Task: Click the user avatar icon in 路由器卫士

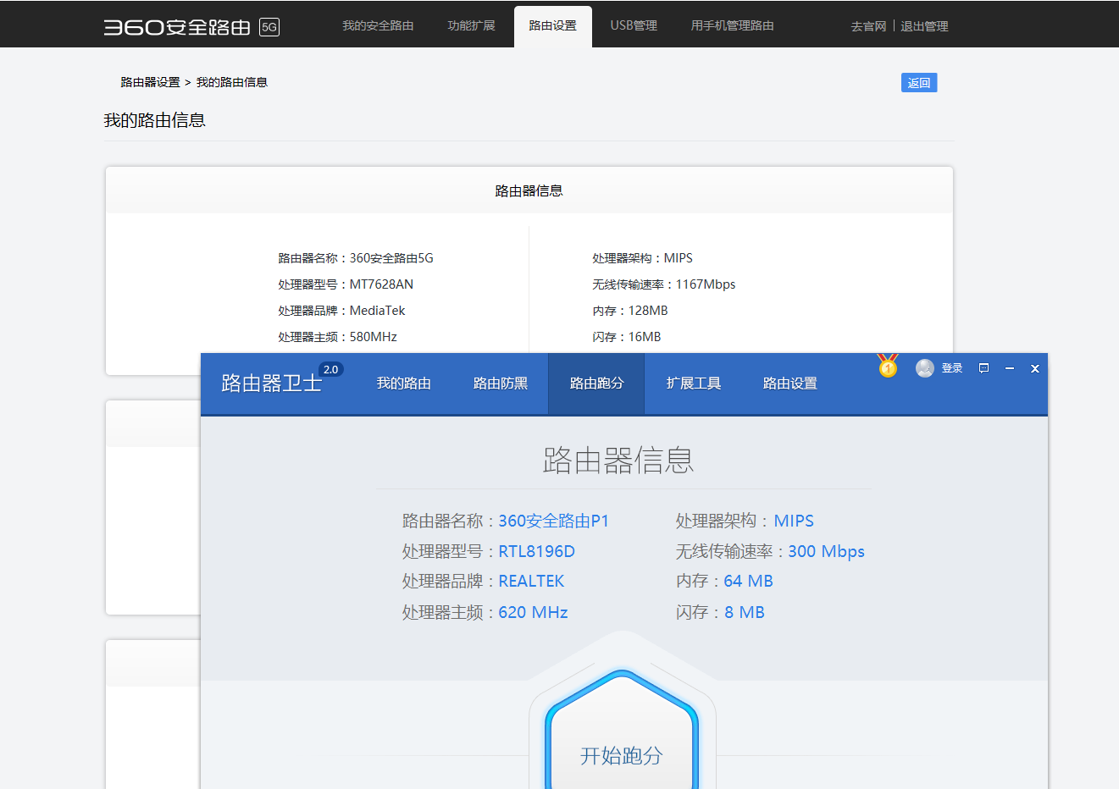Action: (925, 368)
